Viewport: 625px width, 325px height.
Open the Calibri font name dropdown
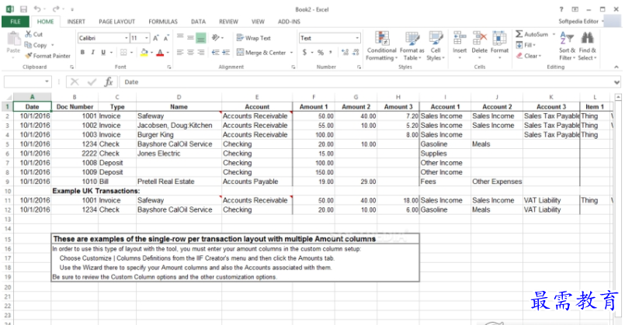127,38
